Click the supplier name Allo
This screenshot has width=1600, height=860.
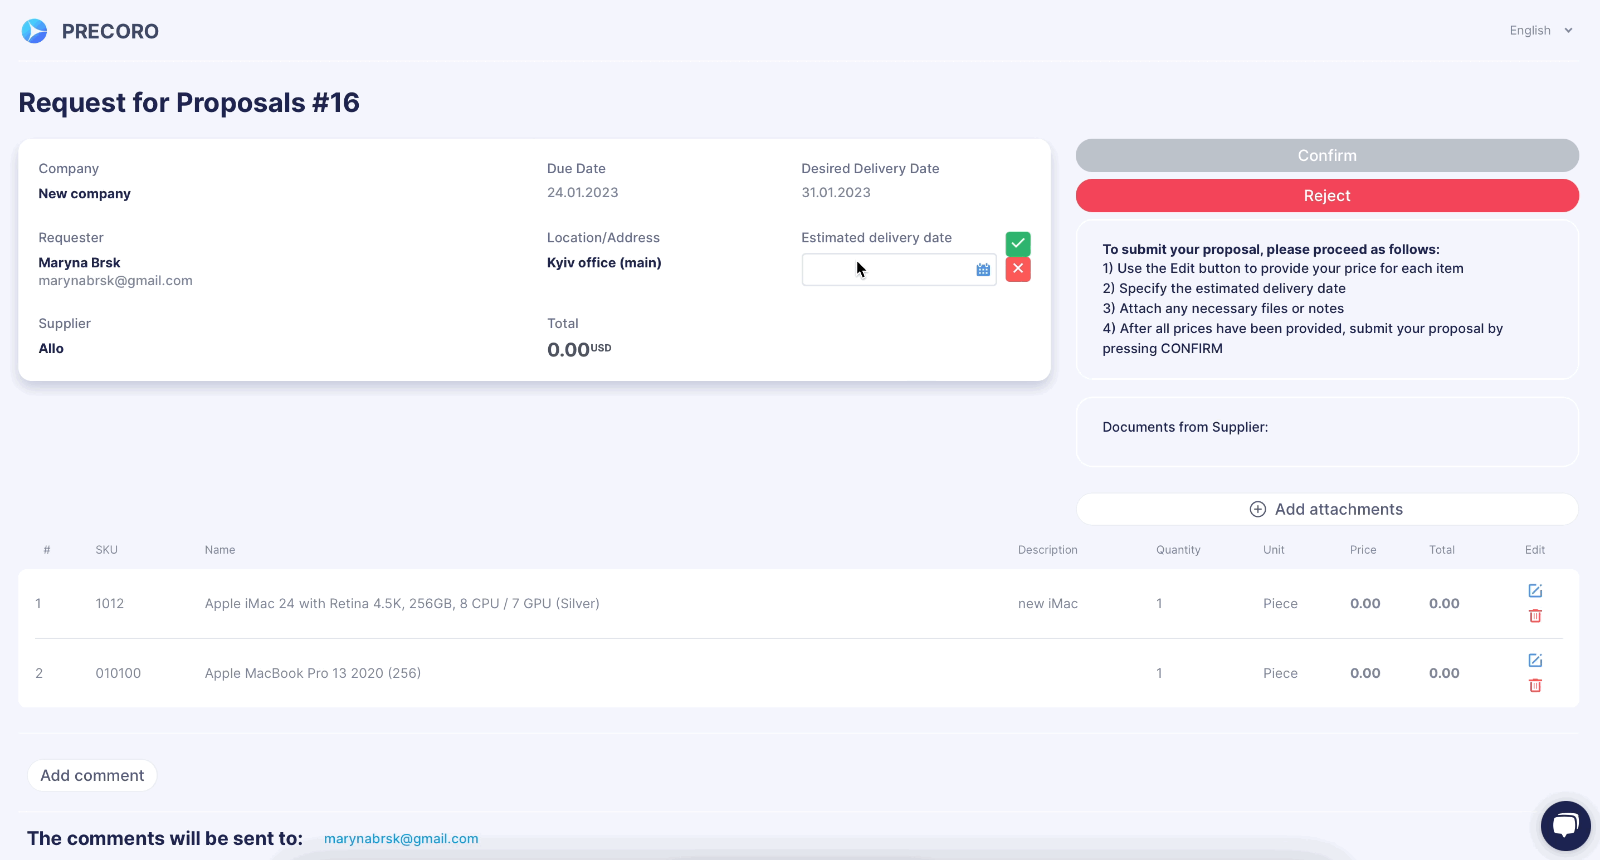coord(51,348)
